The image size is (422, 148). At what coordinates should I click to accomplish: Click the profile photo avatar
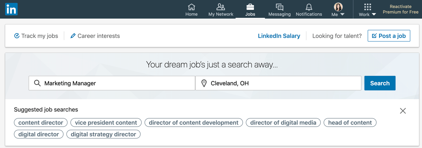338,7
